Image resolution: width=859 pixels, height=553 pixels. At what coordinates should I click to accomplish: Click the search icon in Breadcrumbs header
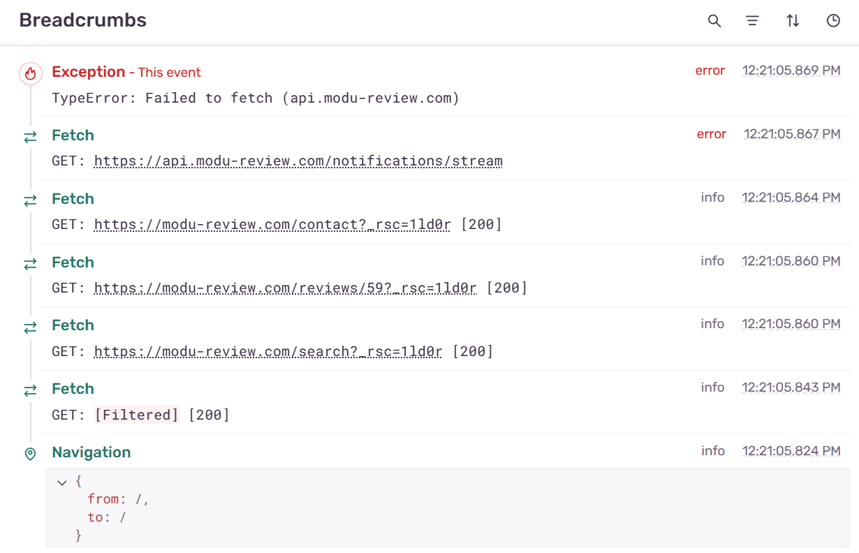714,21
